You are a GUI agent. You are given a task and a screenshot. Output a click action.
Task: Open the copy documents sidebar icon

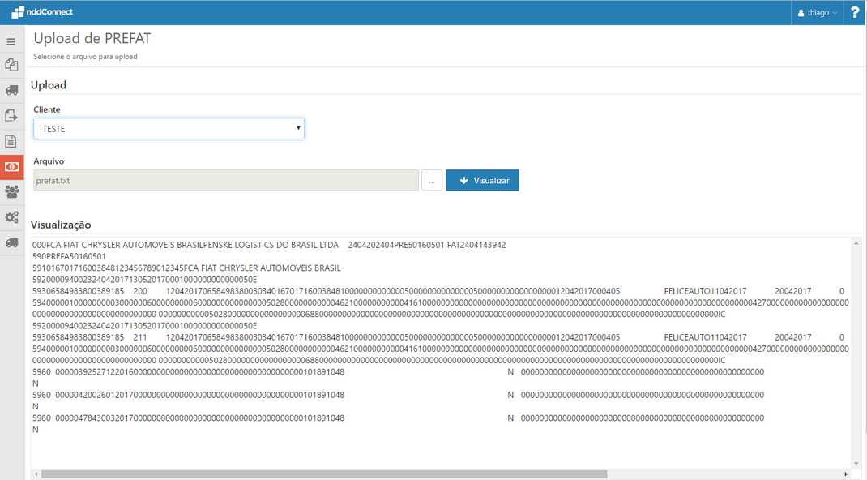click(11, 65)
